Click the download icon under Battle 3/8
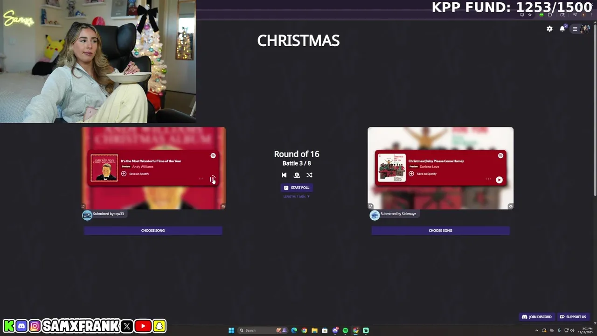This screenshot has height=336, width=597. pos(297,175)
